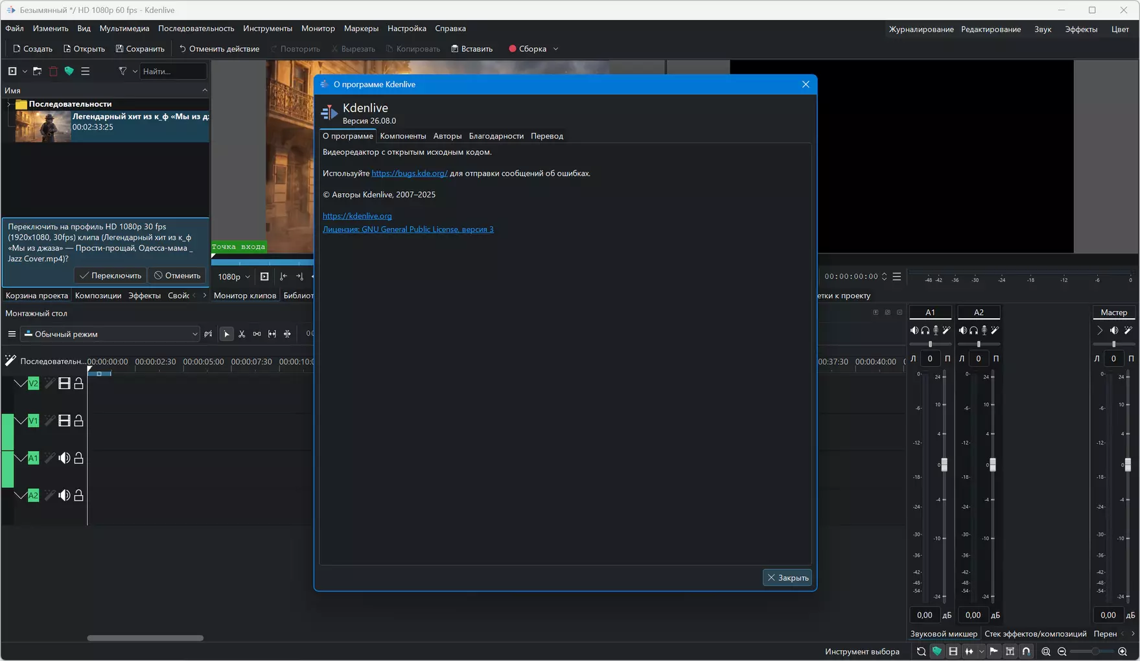Create a new folder in the project bin

pyautogui.click(x=37, y=71)
